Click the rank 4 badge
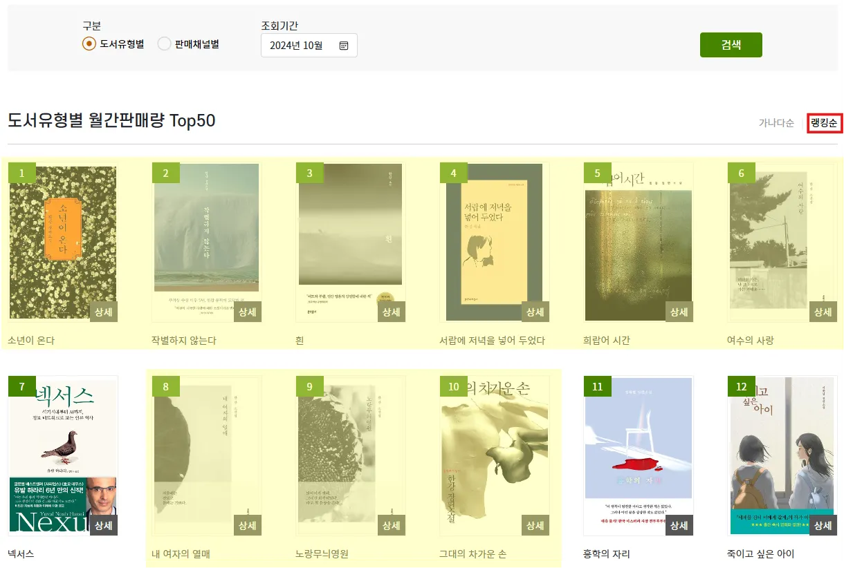844x568 pixels. pyautogui.click(x=454, y=173)
